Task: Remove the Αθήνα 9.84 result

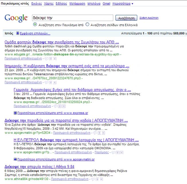Action: click(101, 179)
